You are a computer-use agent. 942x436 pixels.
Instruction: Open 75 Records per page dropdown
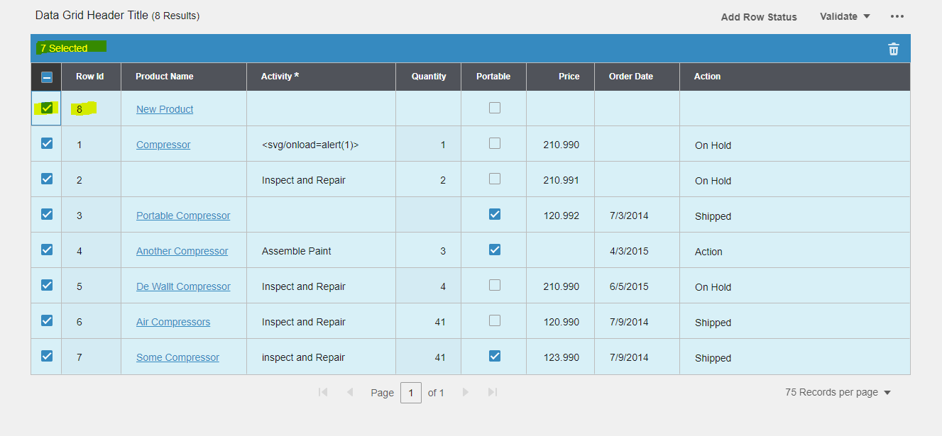(x=838, y=392)
